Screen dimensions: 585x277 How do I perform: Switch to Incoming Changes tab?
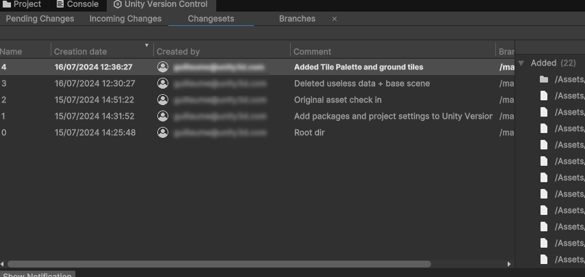pos(125,18)
